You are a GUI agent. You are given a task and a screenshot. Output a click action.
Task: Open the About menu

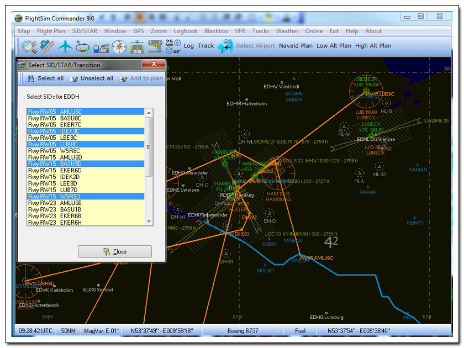point(373,31)
